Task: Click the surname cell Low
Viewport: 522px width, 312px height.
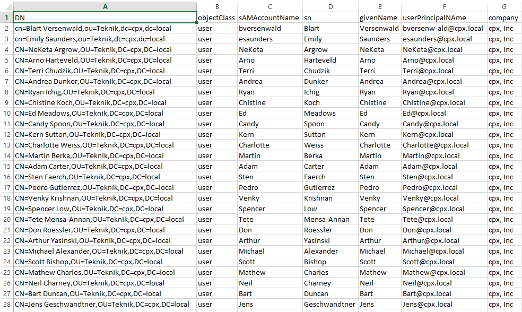Action: coord(330,209)
